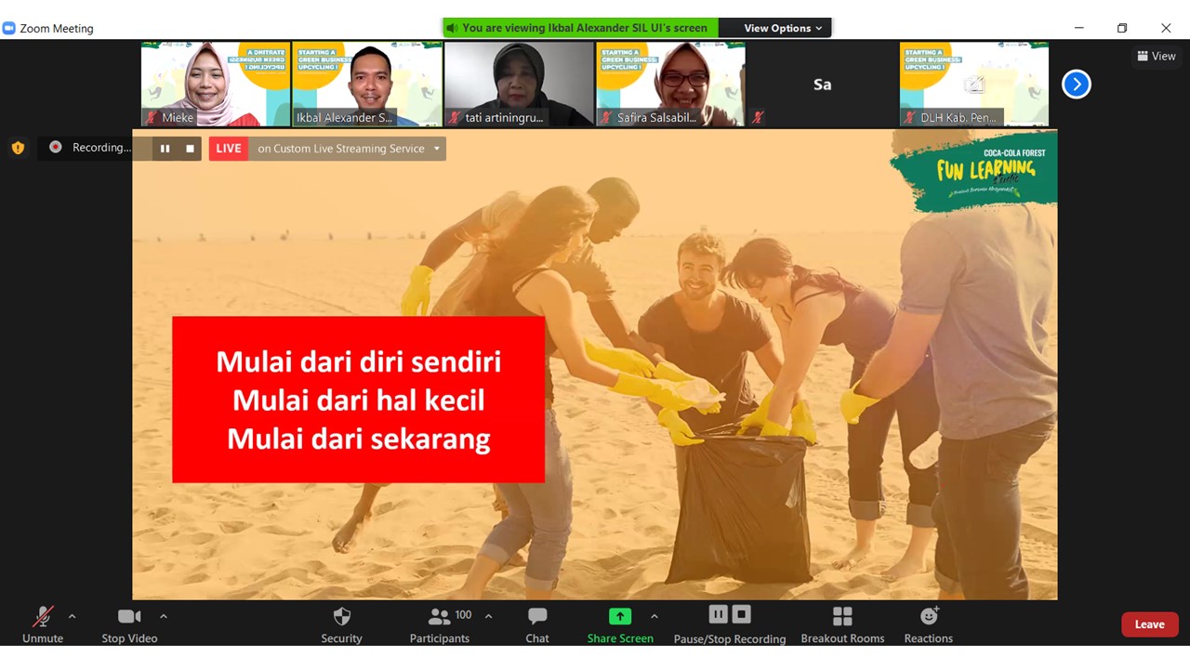1190x669 pixels.
Task: Click the blue arrow to see more participants
Action: (x=1076, y=84)
